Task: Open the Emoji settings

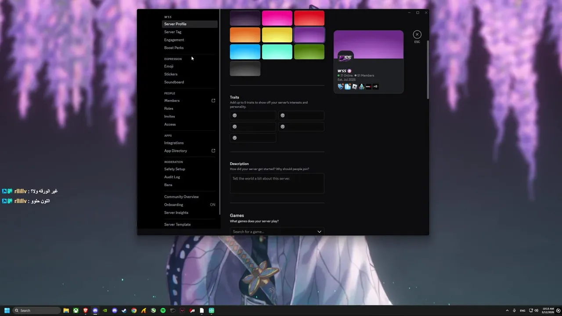Action: pyautogui.click(x=190, y=66)
